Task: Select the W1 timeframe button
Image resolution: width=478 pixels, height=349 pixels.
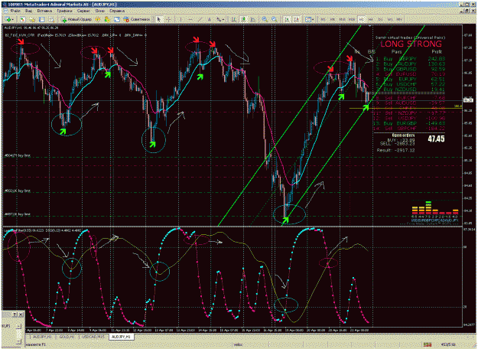Action: pyautogui.click(x=390, y=19)
